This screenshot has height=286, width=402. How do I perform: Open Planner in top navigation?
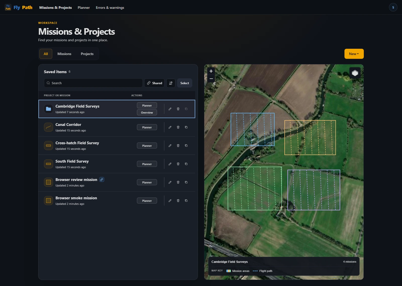[84, 8]
